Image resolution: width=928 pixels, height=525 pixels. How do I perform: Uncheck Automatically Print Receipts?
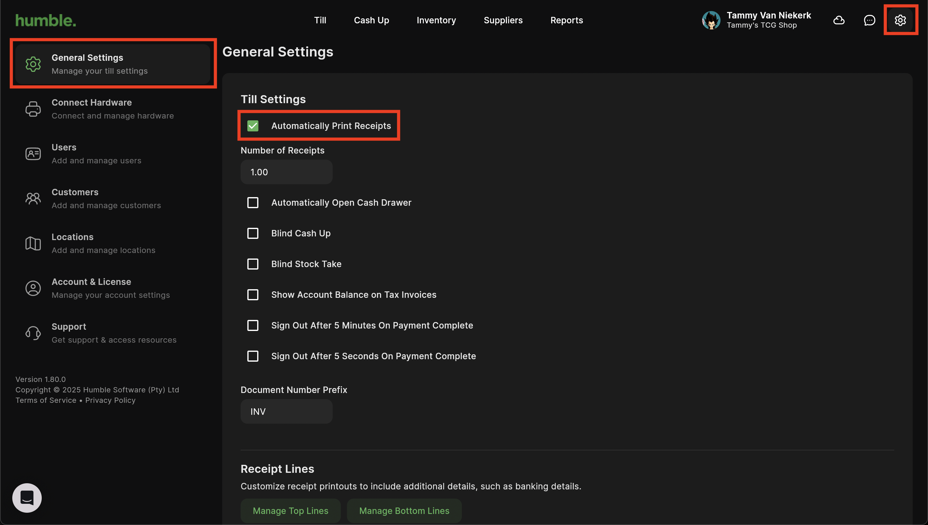(x=253, y=126)
